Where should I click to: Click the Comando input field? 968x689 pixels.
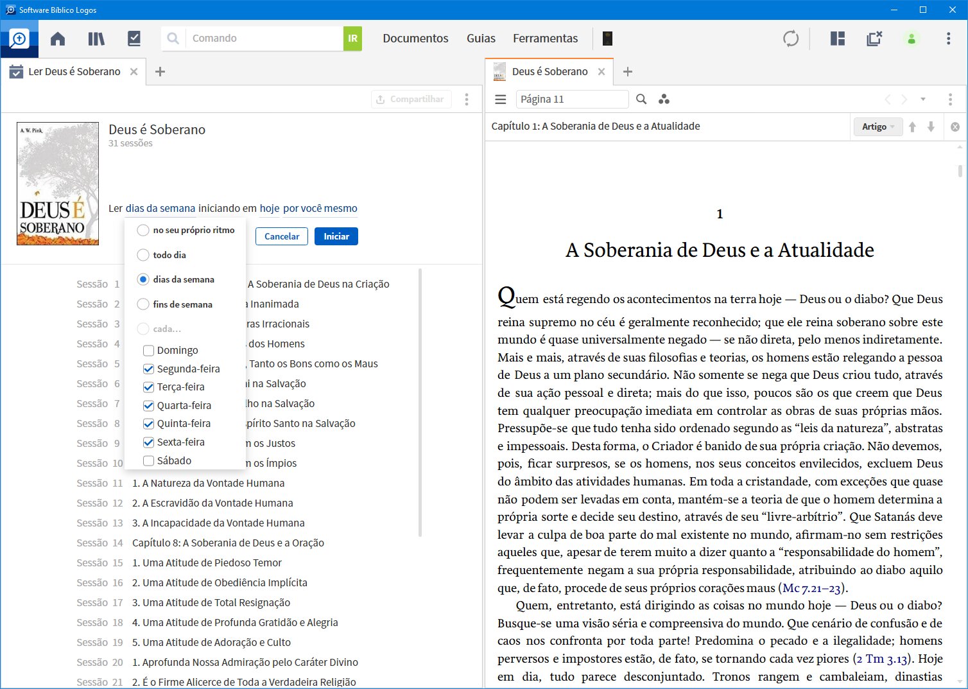tap(264, 39)
